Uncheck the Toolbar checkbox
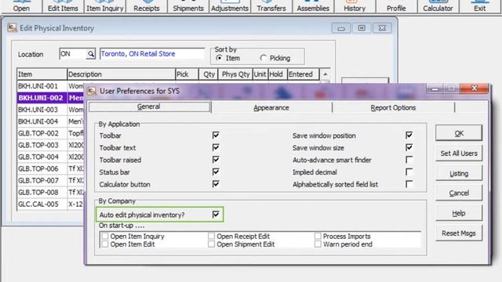 coord(216,136)
